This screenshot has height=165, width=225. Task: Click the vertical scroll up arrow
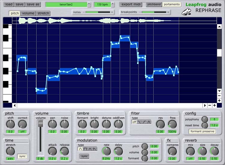pos(219,26)
